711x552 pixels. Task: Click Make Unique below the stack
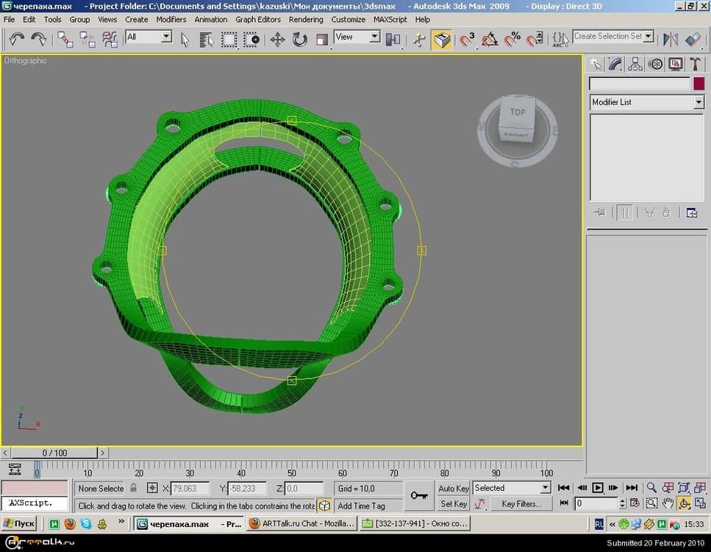(649, 213)
